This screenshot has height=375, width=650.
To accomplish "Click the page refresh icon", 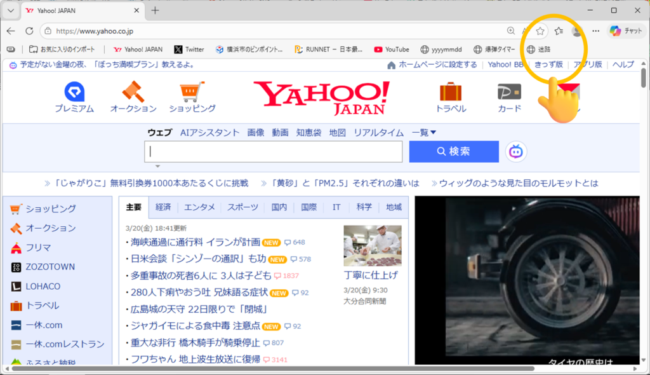I will tap(29, 31).
